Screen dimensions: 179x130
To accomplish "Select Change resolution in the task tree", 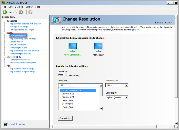I will tap(18, 36).
